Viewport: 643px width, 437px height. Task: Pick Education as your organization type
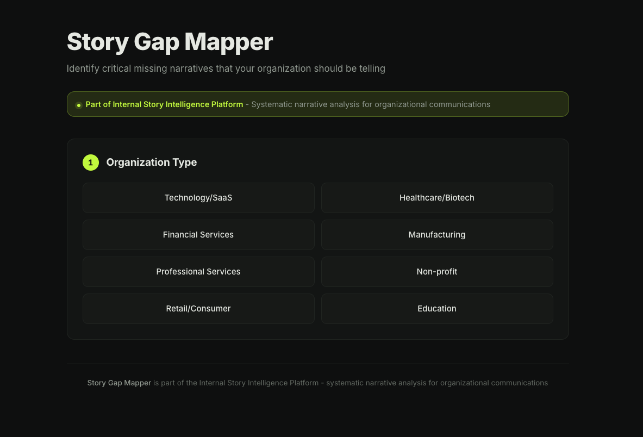pos(437,308)
